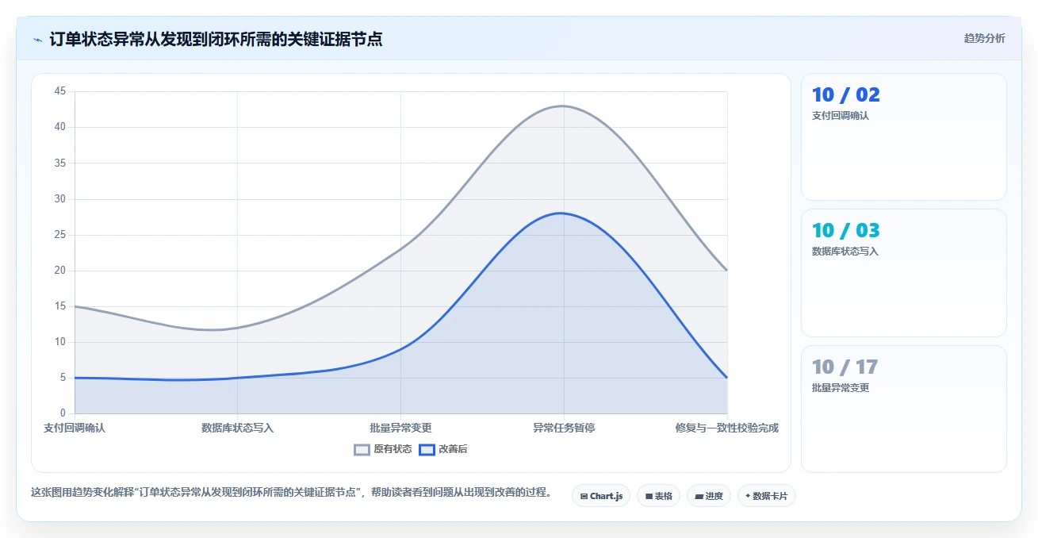Toggle the 原有状态 legend item
This screenshot has width=1038, height=538.
point(383,449)
